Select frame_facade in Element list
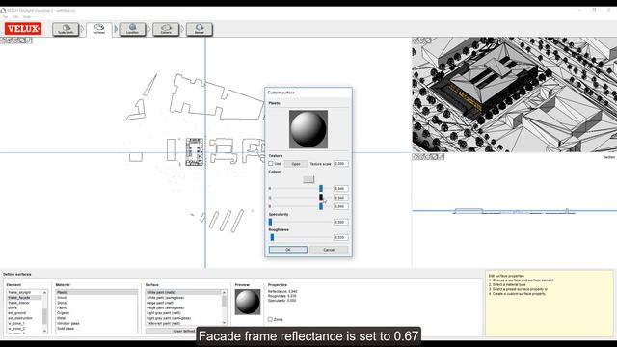The width and height of the screenshot is (617, 347). (x=24, y=298)
